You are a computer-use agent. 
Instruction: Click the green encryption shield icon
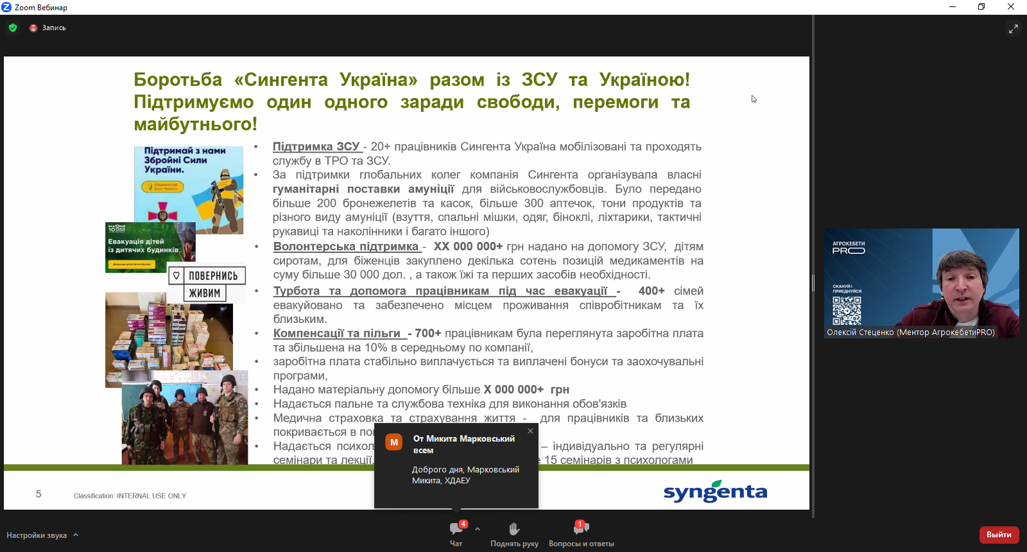pyautogui.click(x=13, y=28)
